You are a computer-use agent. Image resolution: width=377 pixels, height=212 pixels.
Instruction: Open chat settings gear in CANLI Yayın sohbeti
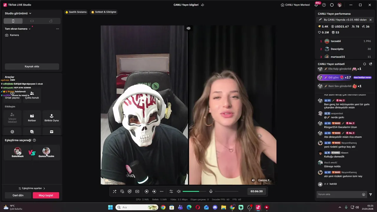click(x=365, y=64)
